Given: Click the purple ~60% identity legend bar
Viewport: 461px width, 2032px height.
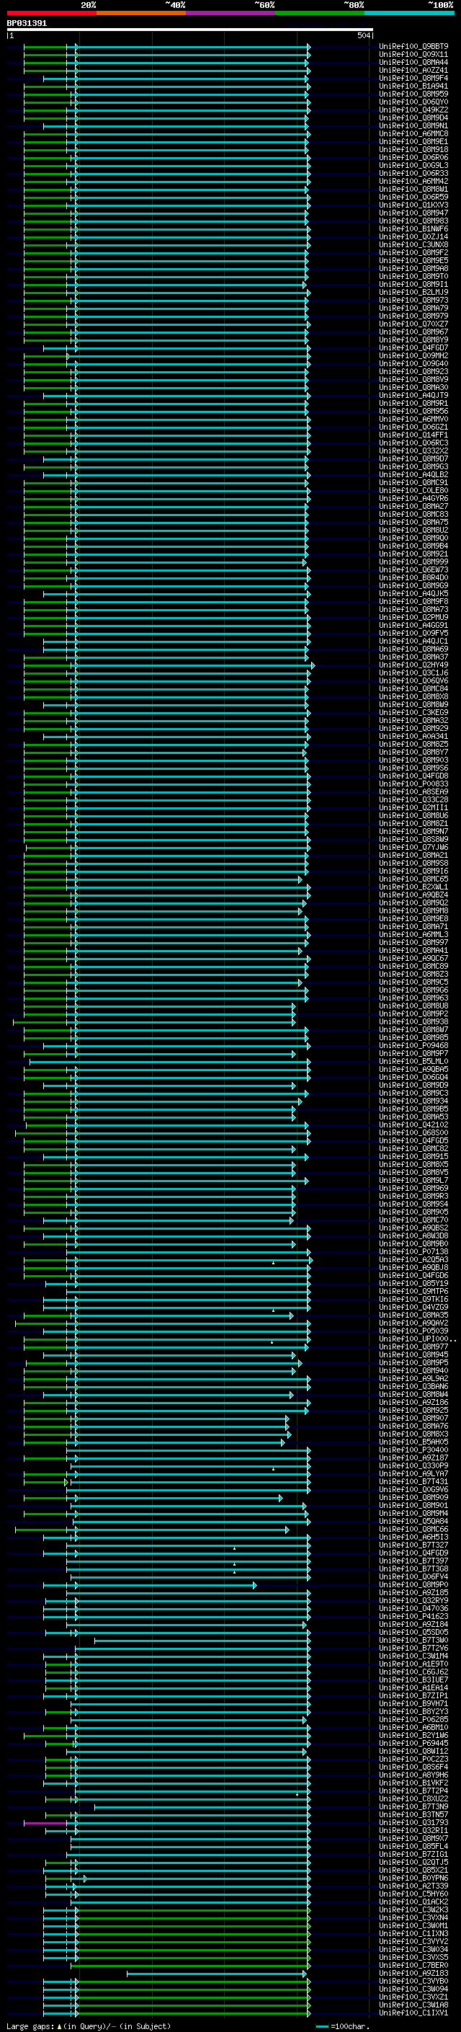Looking at the screenshot, I should [230, 13].
